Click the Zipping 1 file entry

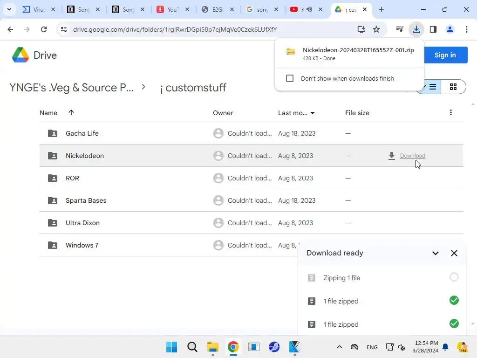tap(382, 278)
